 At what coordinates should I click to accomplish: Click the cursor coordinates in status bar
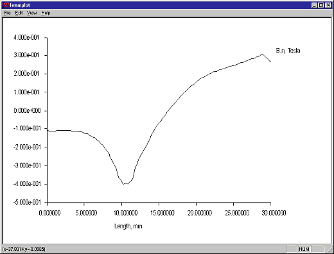[24, 249]
